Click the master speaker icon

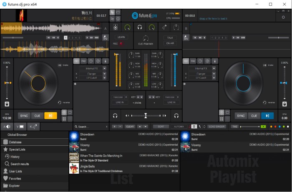(116, 27)
